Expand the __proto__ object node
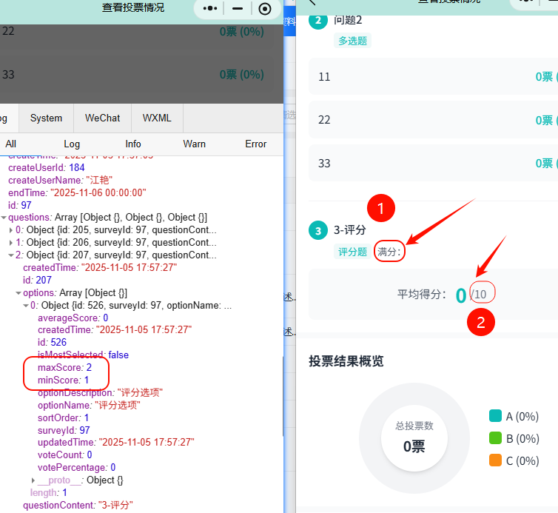558x513 pixels. (x=33, y=480)
